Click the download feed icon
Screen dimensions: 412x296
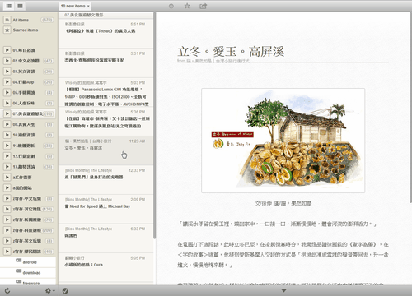pos(19,271)
